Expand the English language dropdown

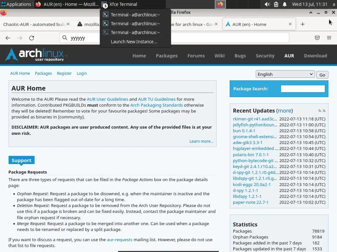pos(285,74)
